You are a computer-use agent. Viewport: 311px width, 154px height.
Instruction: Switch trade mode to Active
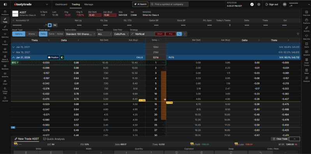click(x=60, y=34)
